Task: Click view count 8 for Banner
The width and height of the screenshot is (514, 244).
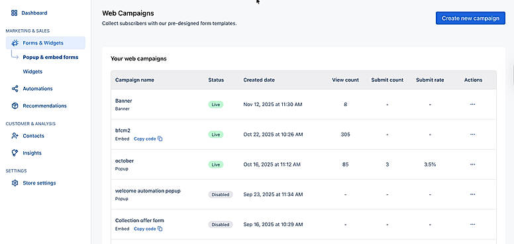Action: click(x=345, y=105)
